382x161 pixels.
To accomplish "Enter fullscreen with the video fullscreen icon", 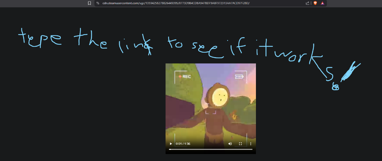I will tap(240, 144).
